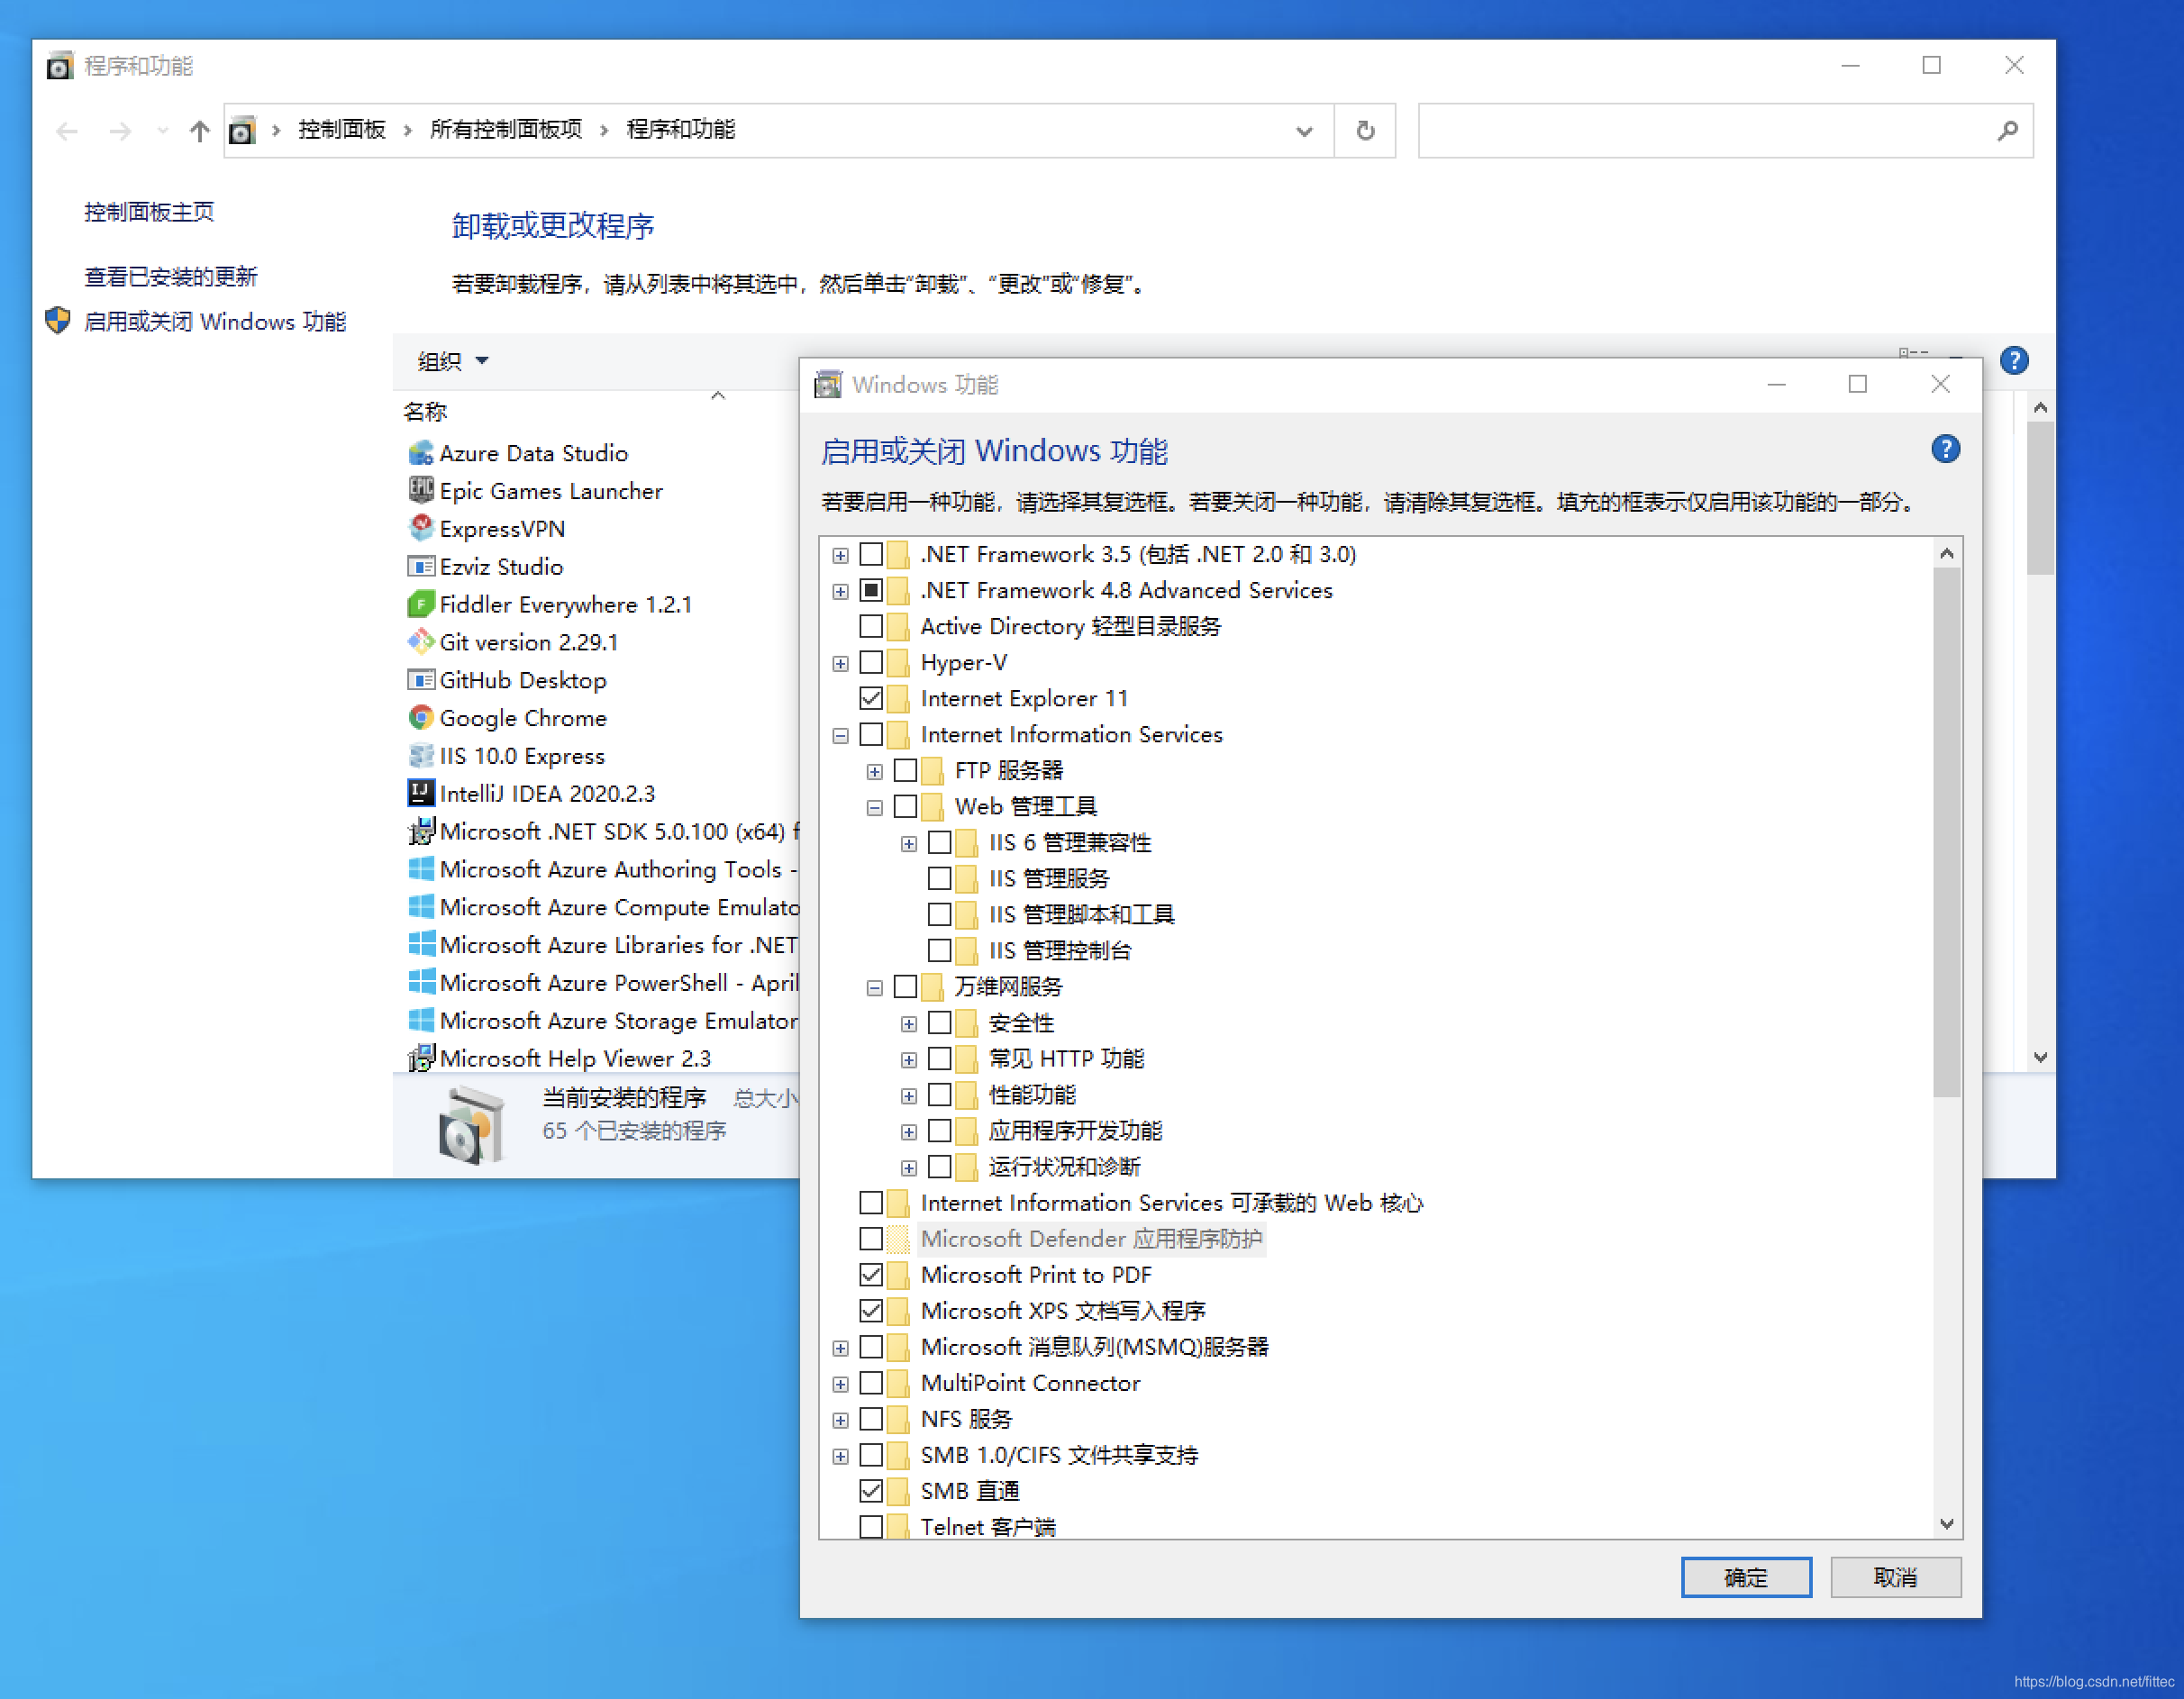Click the Control Panel icon in address bar
The image size is (2184, 1699).
coord(242,131)
